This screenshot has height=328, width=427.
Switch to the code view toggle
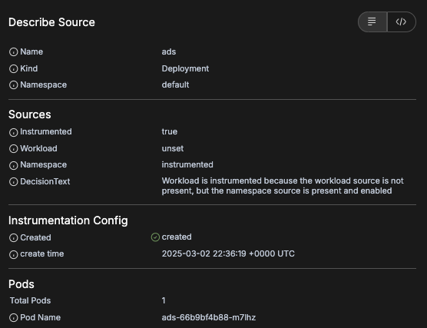[402, 22]
